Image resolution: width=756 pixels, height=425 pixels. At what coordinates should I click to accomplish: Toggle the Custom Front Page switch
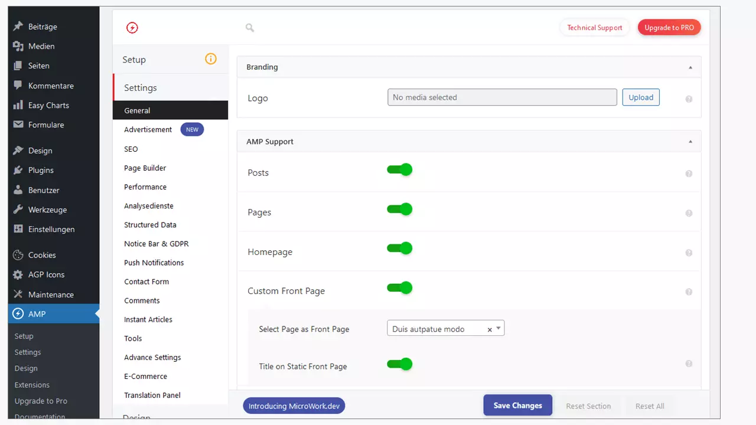pyautogui.click(x=400, y=288)
